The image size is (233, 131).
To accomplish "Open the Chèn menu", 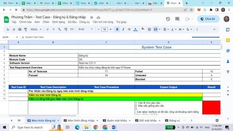I will (46, 22).
